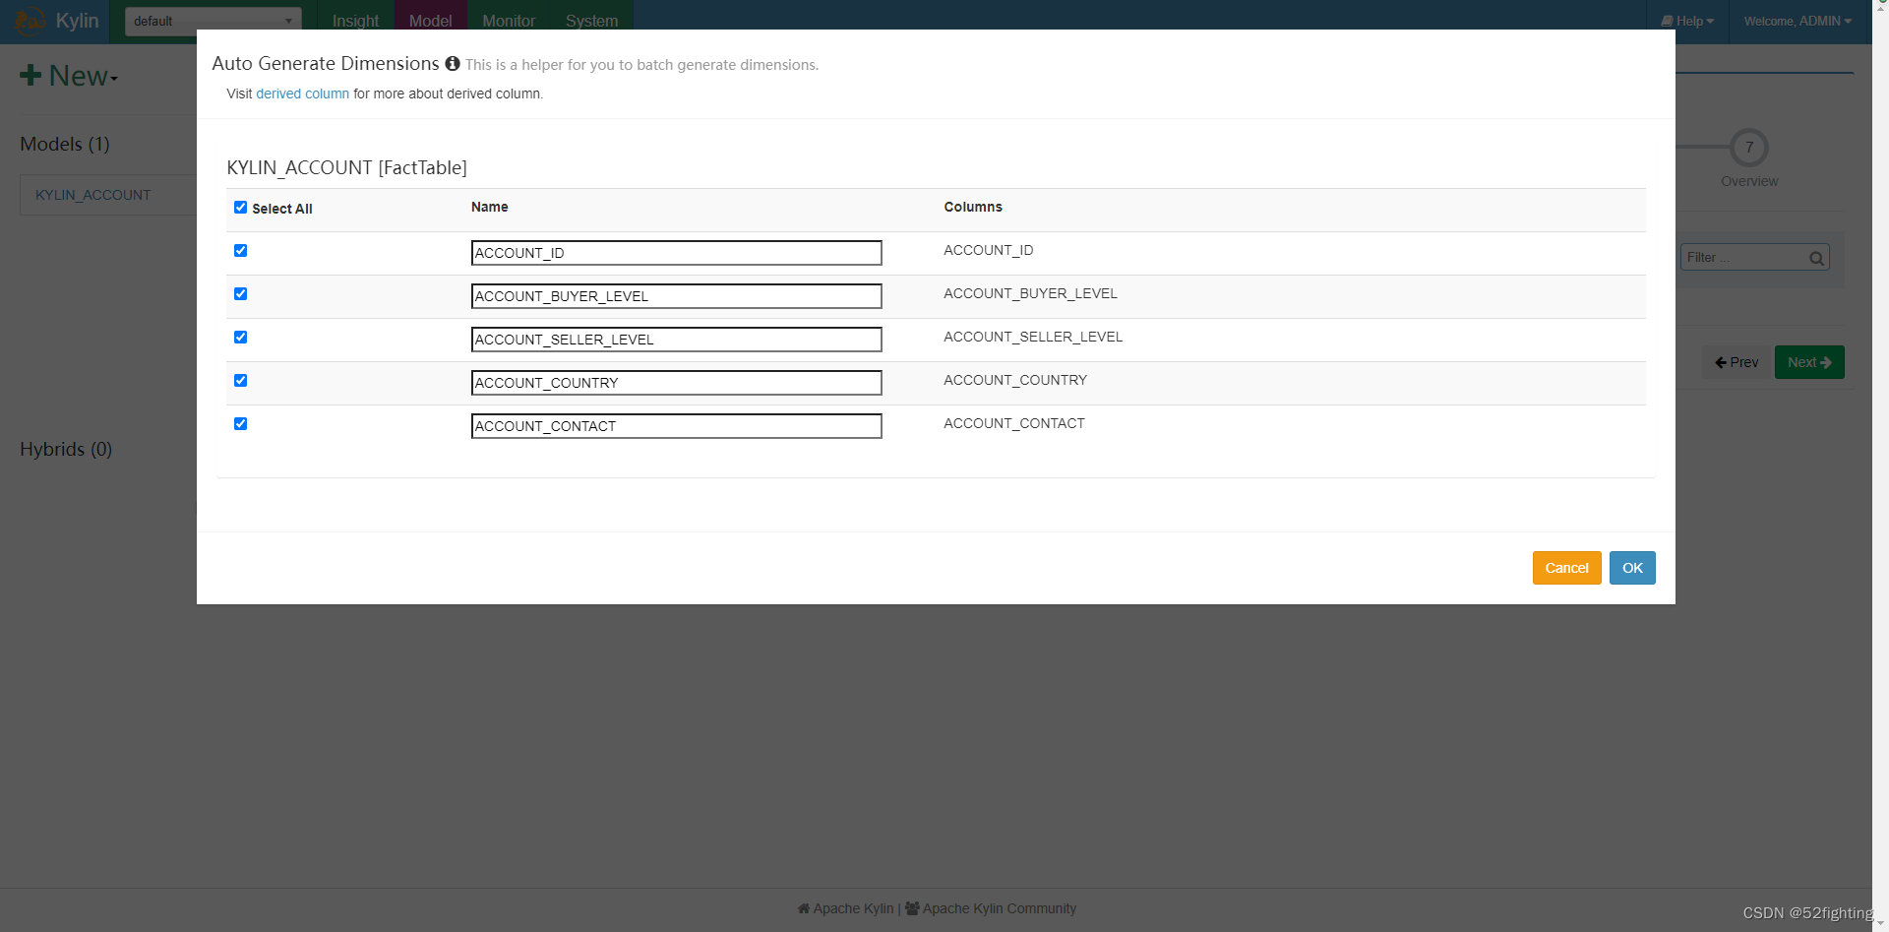Click the ACCOUNT_SELLER_LEVEL column text
This screenshot has width=1889, height=932.
(1033, 337)
